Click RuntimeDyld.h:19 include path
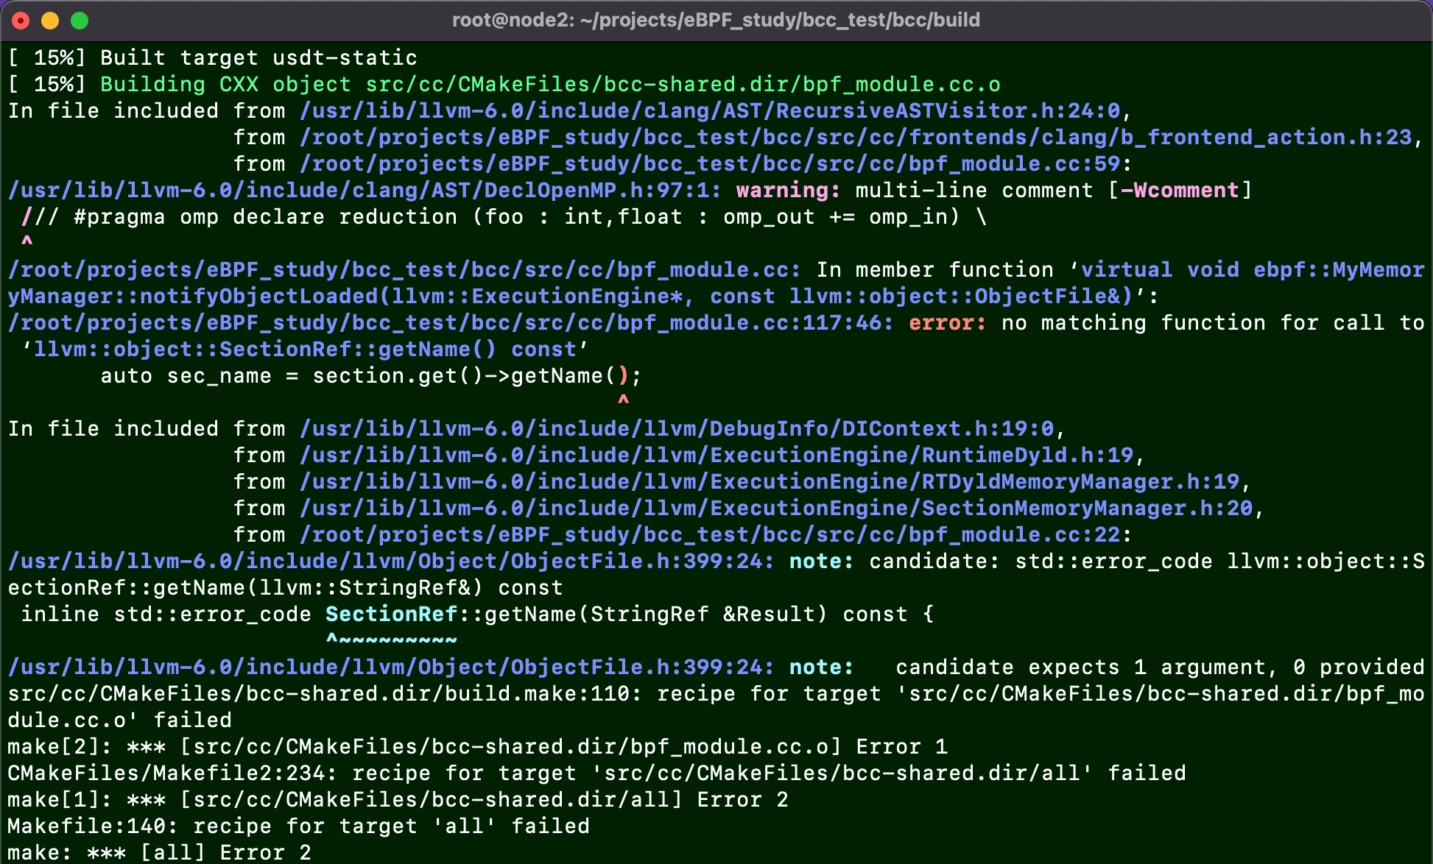Screen dimensions: 1433x864 tap(716, 455)
